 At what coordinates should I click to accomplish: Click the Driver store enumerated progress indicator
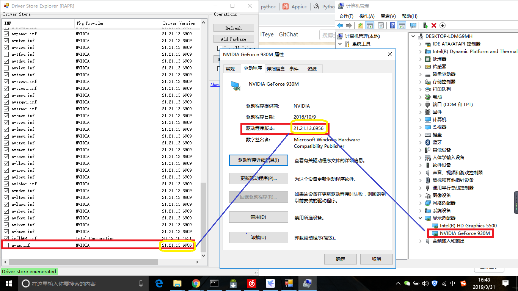tap(29, 271)
